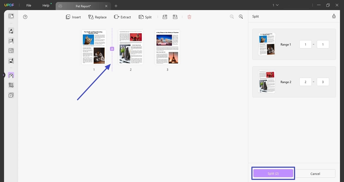Zoom out thumbnails with minus magnifier
Viewport: 344px width, 182px height.
232,17
